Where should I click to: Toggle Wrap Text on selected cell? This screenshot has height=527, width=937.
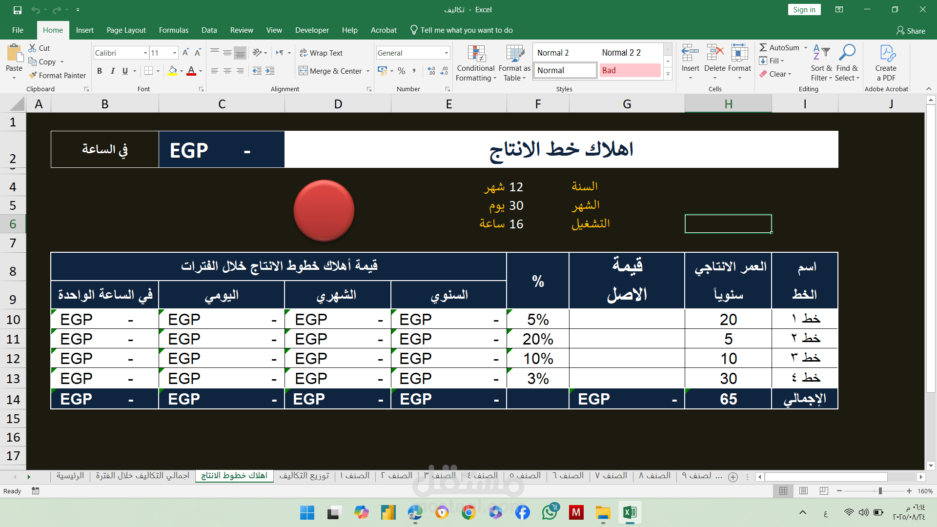coord(321,53)
